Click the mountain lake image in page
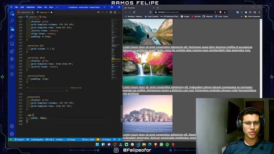 148,32
